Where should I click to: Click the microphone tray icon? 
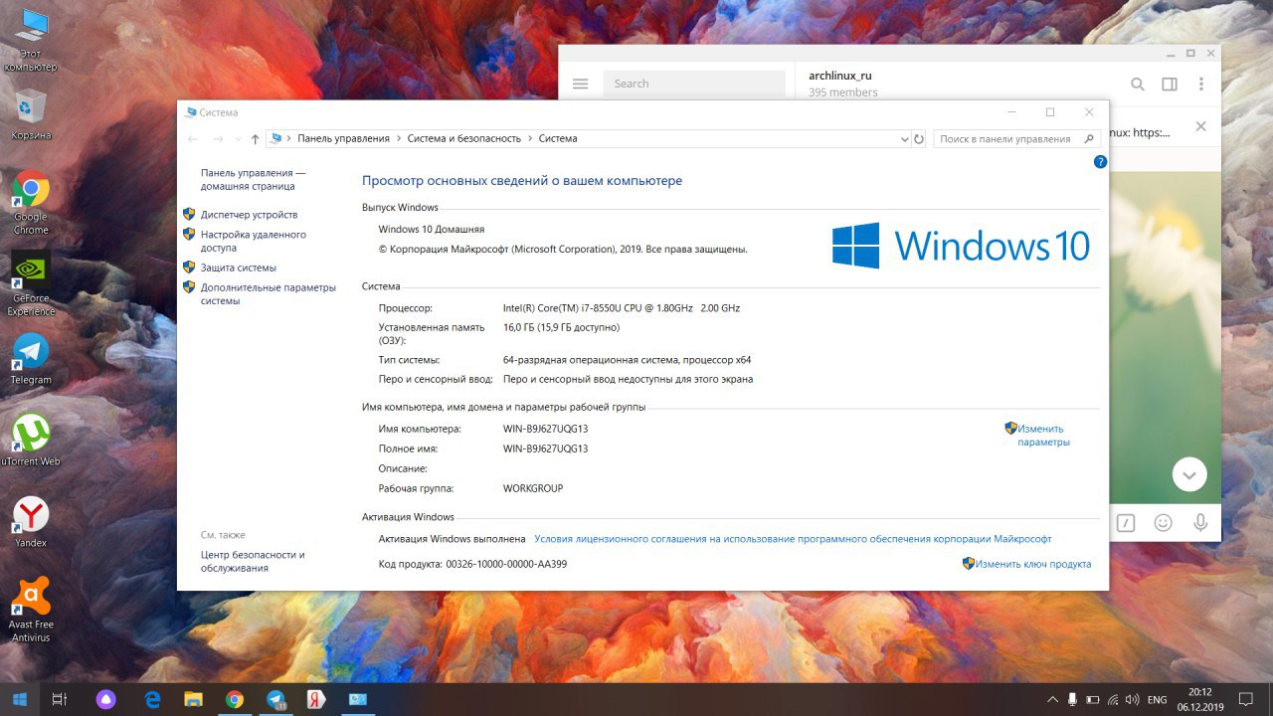click(1072, 699)
